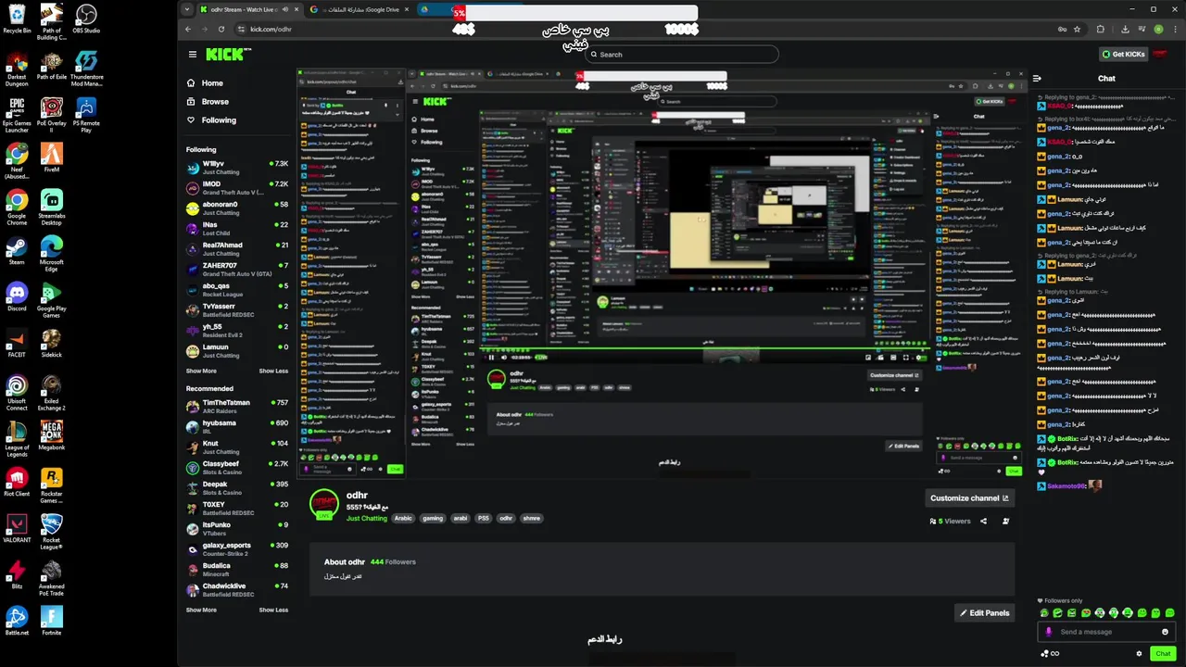Open OBS Studio desktop icon

tap(86, 19)
